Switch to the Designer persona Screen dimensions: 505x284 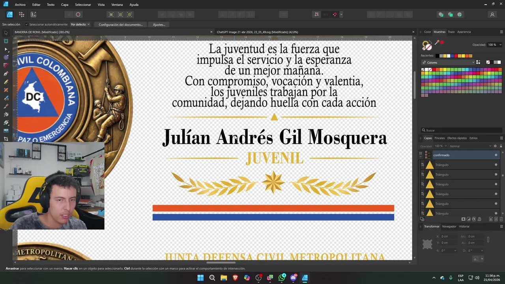pyautogui.click(x=9, y=15)
